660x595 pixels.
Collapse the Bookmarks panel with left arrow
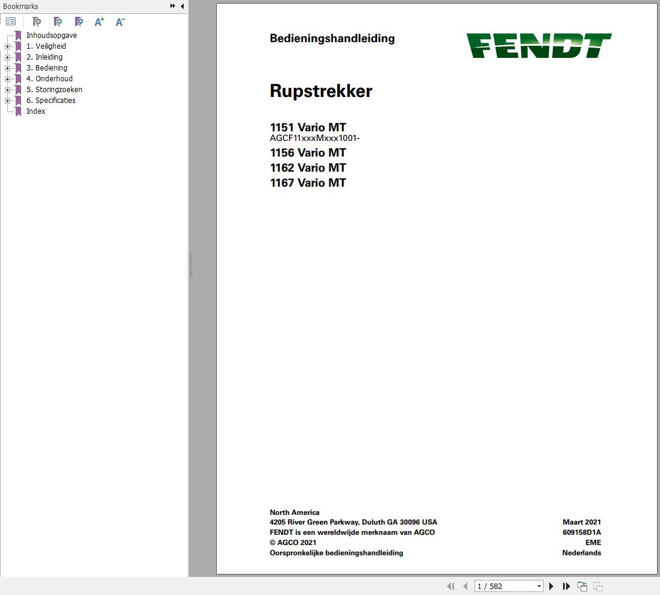[x=182, y=6]
